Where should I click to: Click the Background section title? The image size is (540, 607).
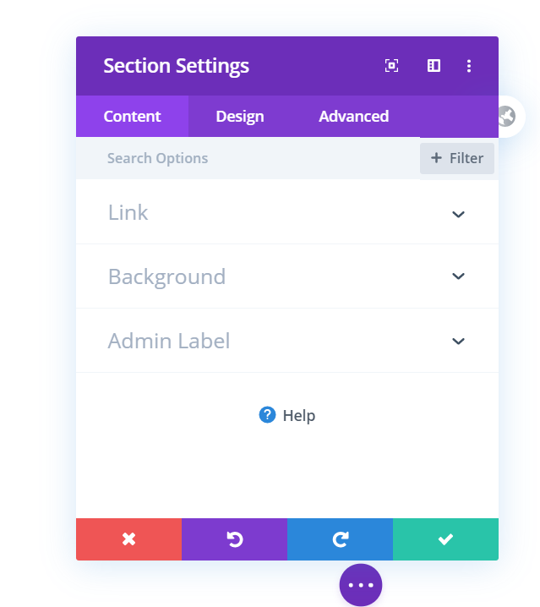pos(166,276)
